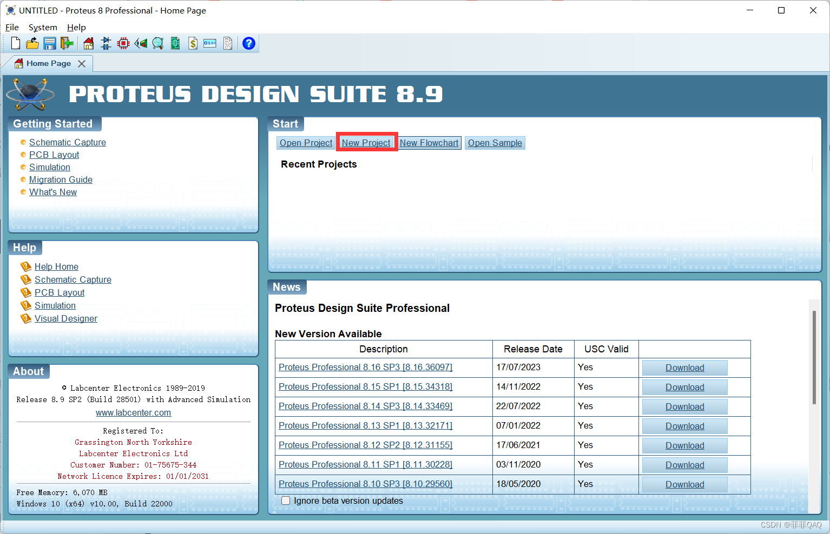Select the Home Page tab
Viewport: 830px width, 534px height.
coord(49,63)
